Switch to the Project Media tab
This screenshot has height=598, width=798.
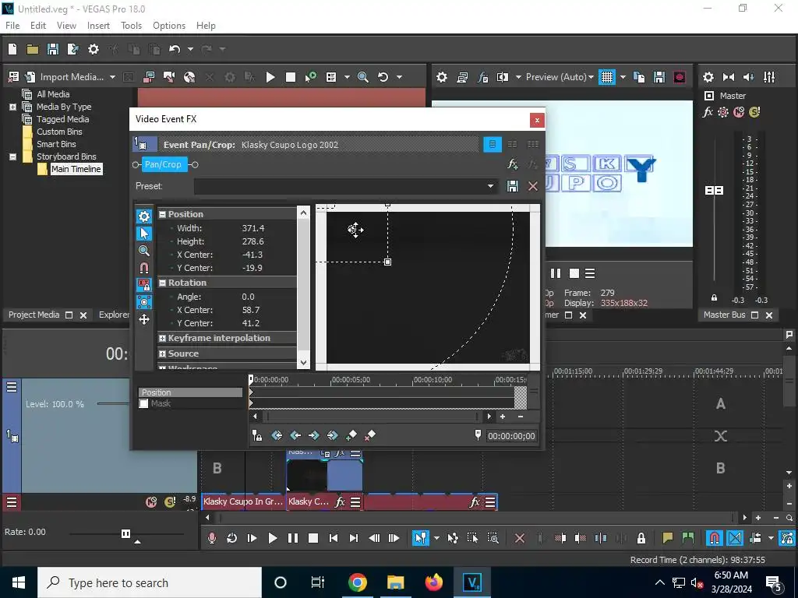(34, 315)
